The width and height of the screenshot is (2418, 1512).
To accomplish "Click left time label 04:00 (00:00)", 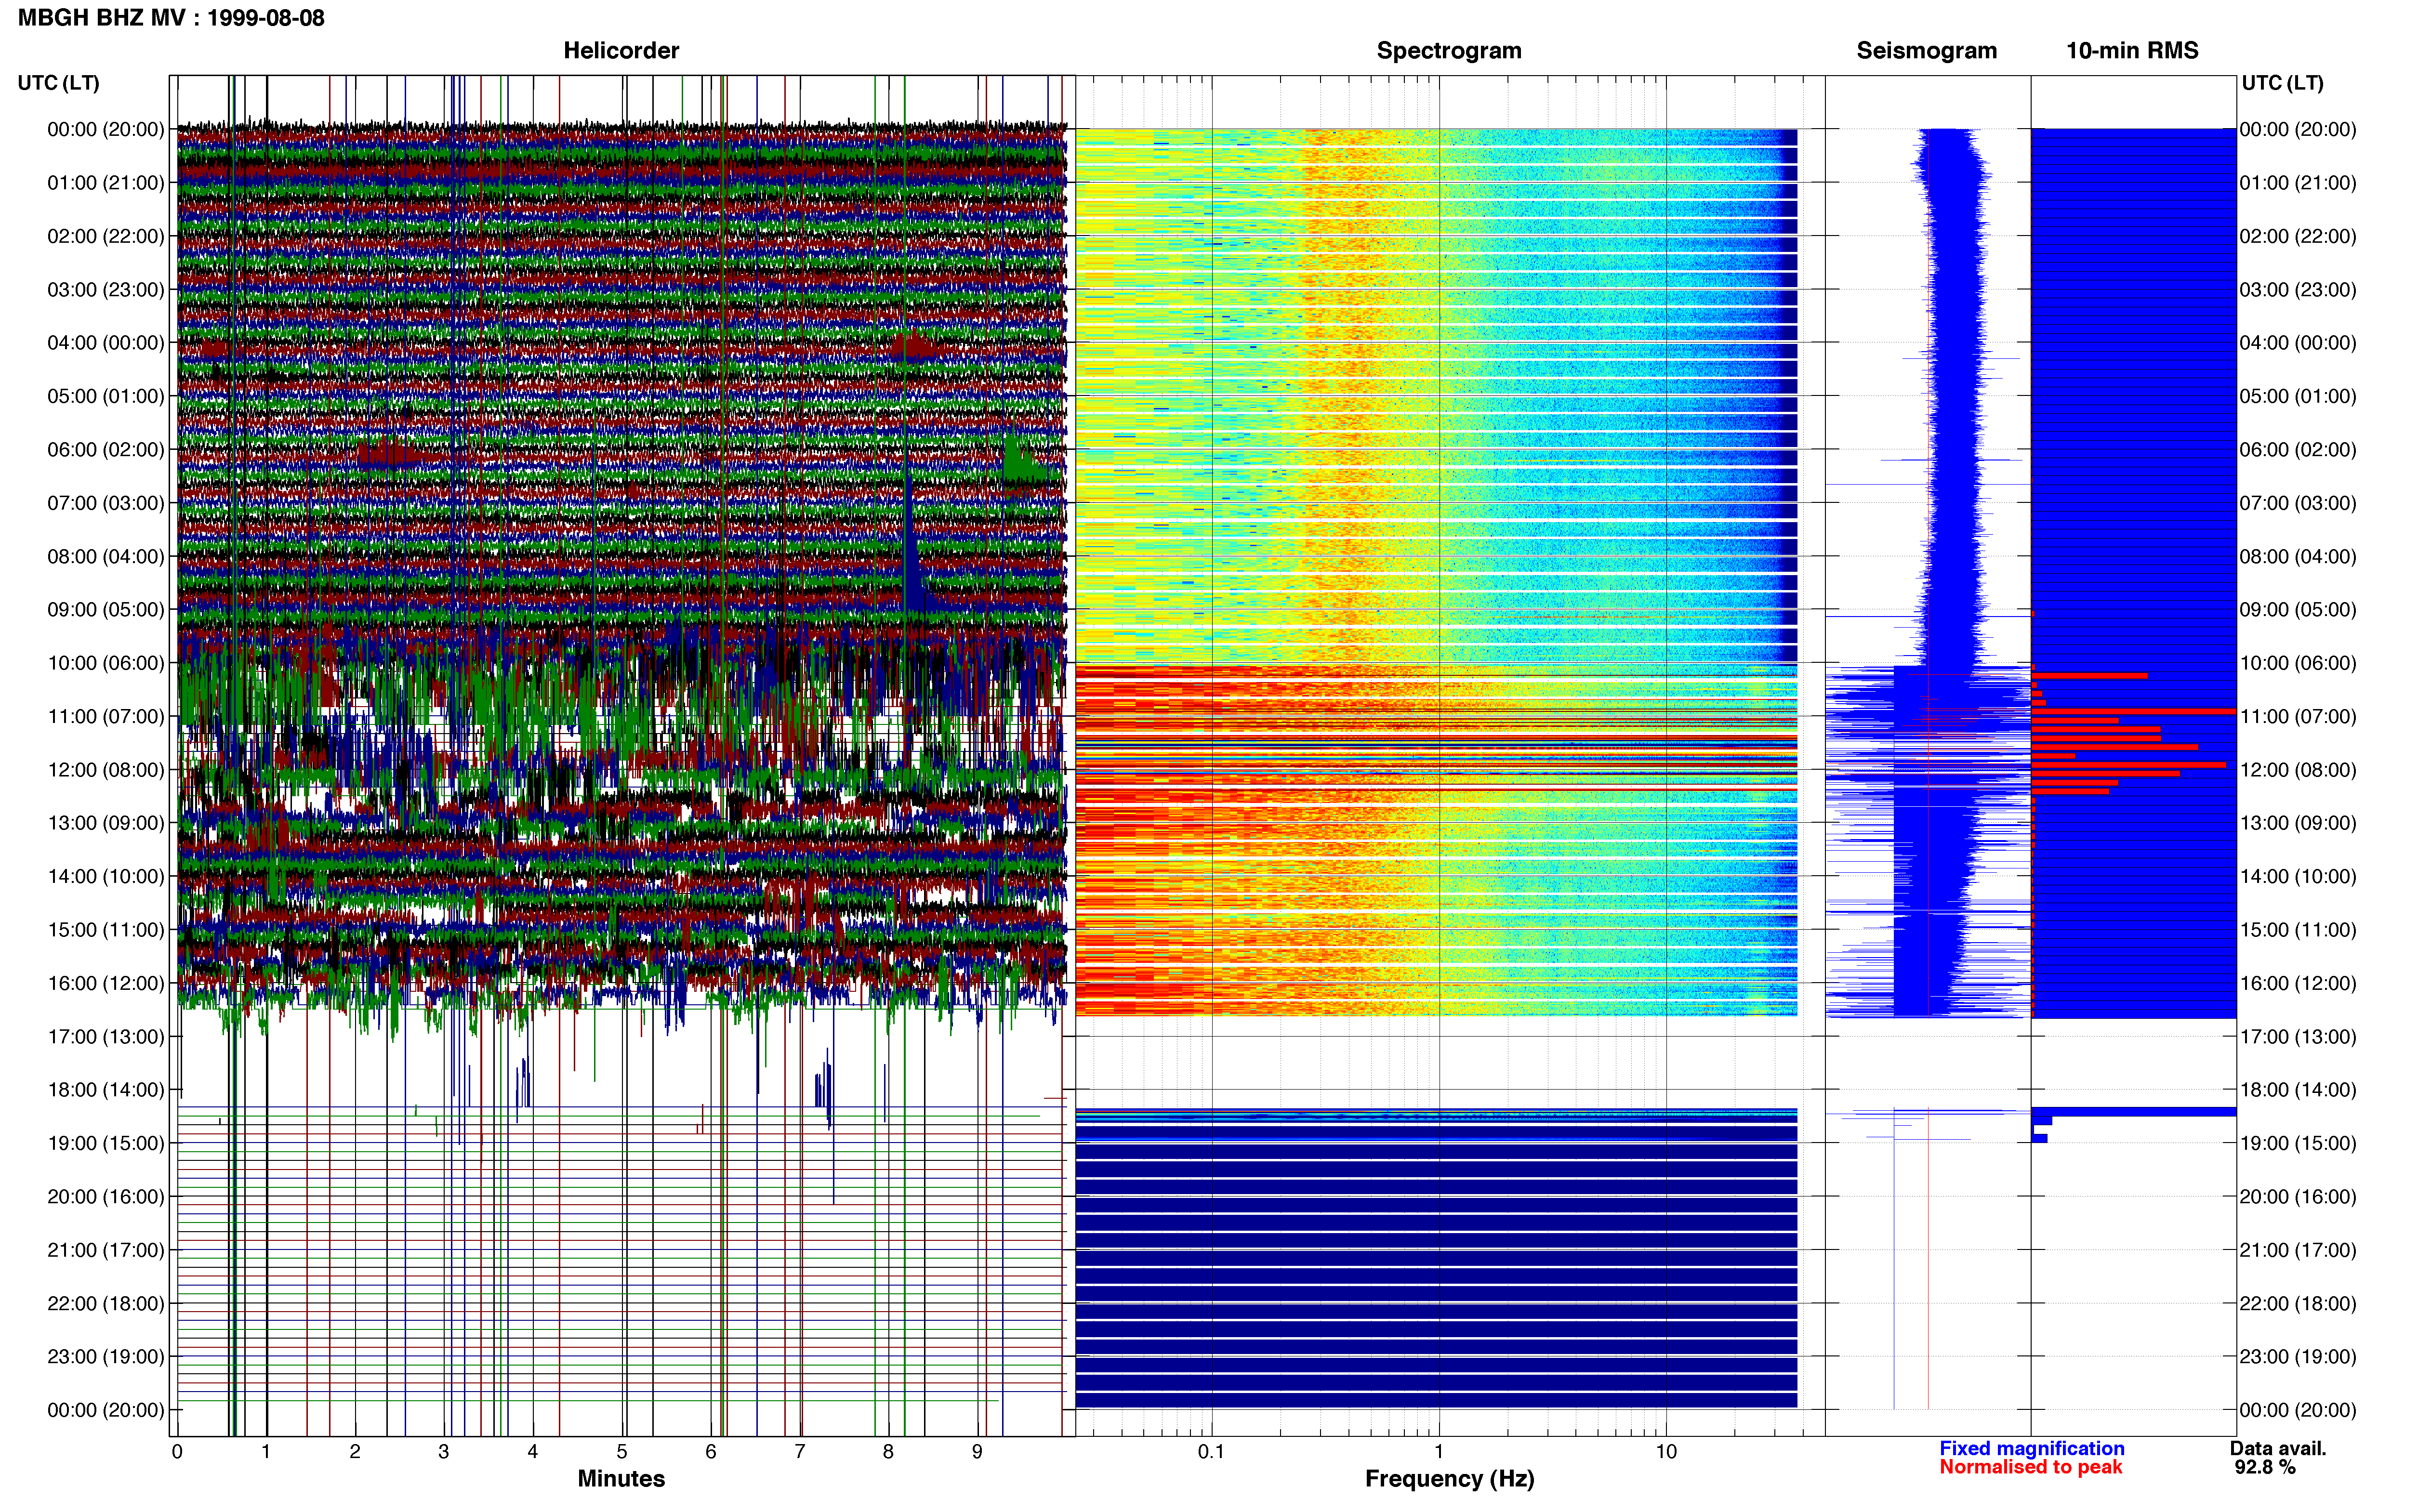I will coord(106,343).
